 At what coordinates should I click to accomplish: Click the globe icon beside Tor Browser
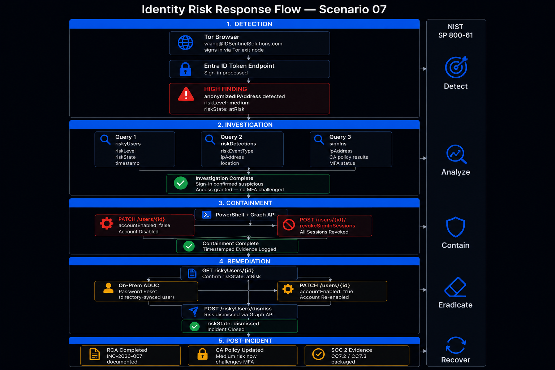[x=185, y=43]
